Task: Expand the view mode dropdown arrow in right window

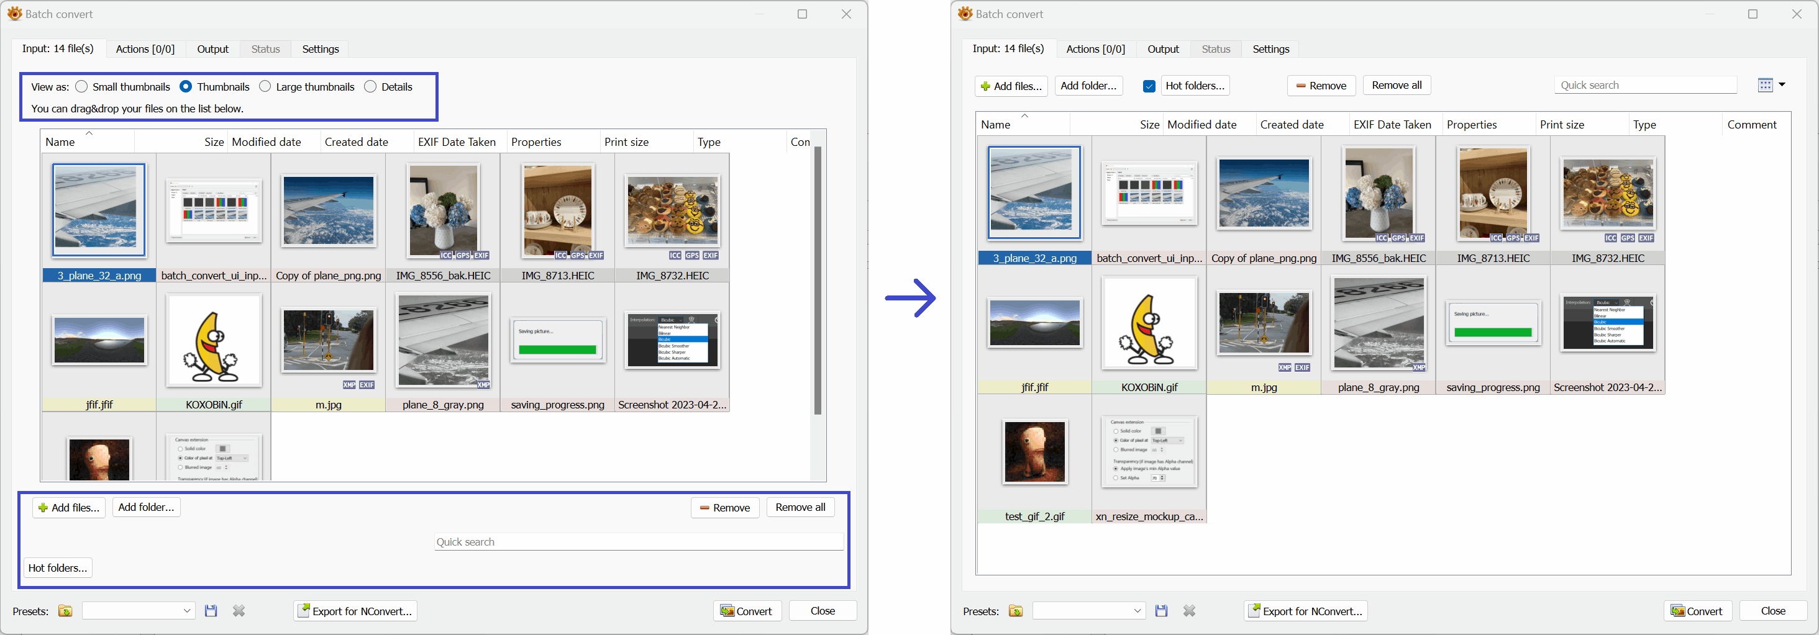Action: point(1782,84)
